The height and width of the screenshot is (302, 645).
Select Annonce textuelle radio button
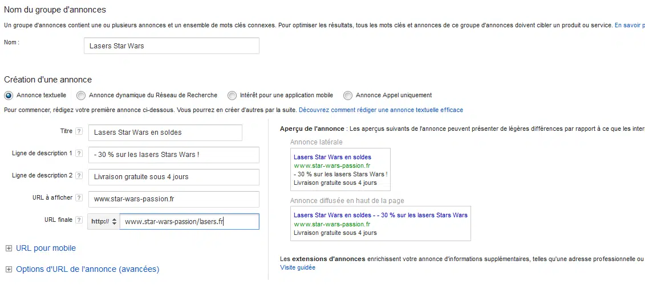click(x=9, y=96)
